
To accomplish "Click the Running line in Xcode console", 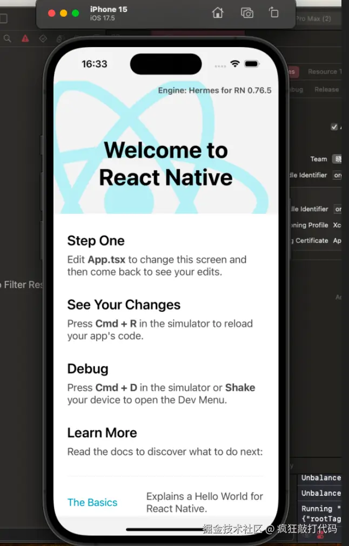I will click(x=321, y=509).
